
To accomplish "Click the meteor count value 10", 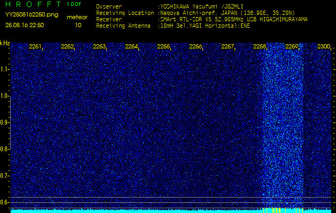I will click(78, 25).
